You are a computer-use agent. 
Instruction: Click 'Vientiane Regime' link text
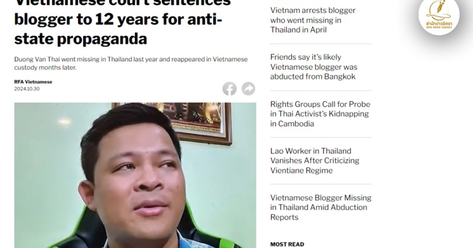[302, 170]
